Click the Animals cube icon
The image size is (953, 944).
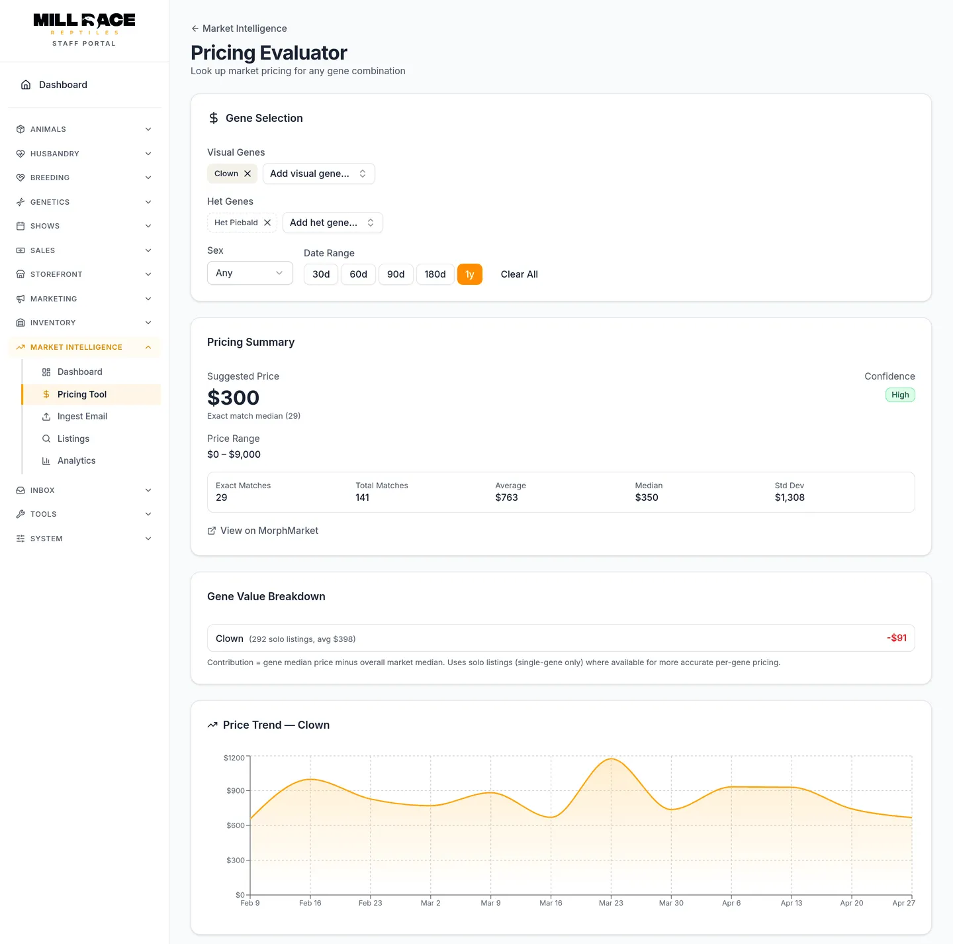(x=21, y=129)
